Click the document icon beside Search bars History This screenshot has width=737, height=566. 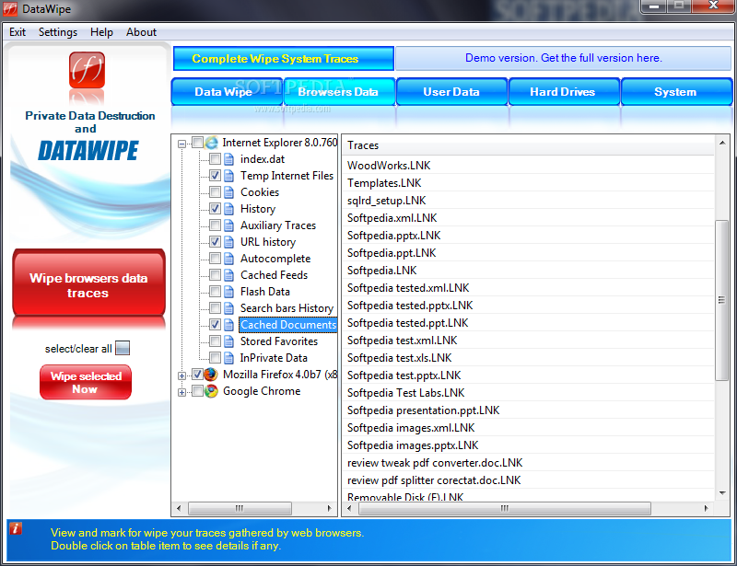click(x=228, y=308)
